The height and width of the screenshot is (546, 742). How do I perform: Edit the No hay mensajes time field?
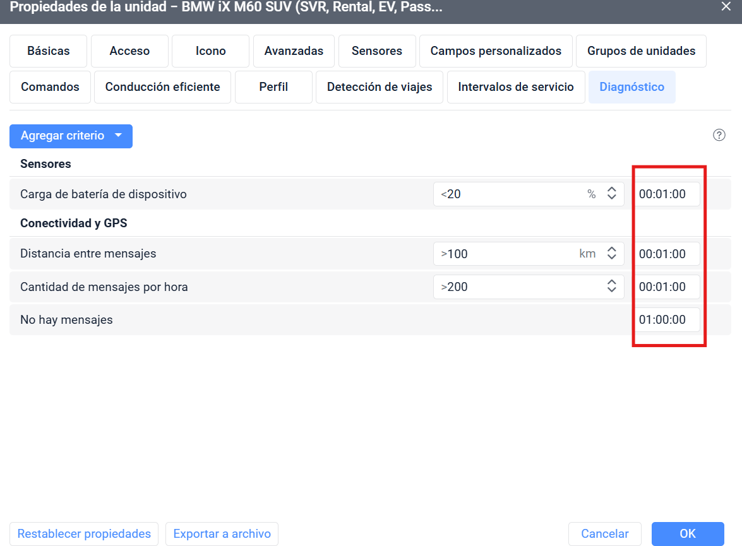[667, 320]
